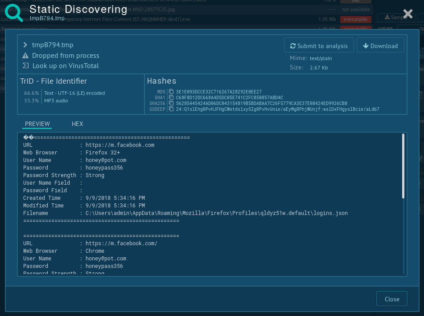Click the Dropped from process label

click(66, 56)
